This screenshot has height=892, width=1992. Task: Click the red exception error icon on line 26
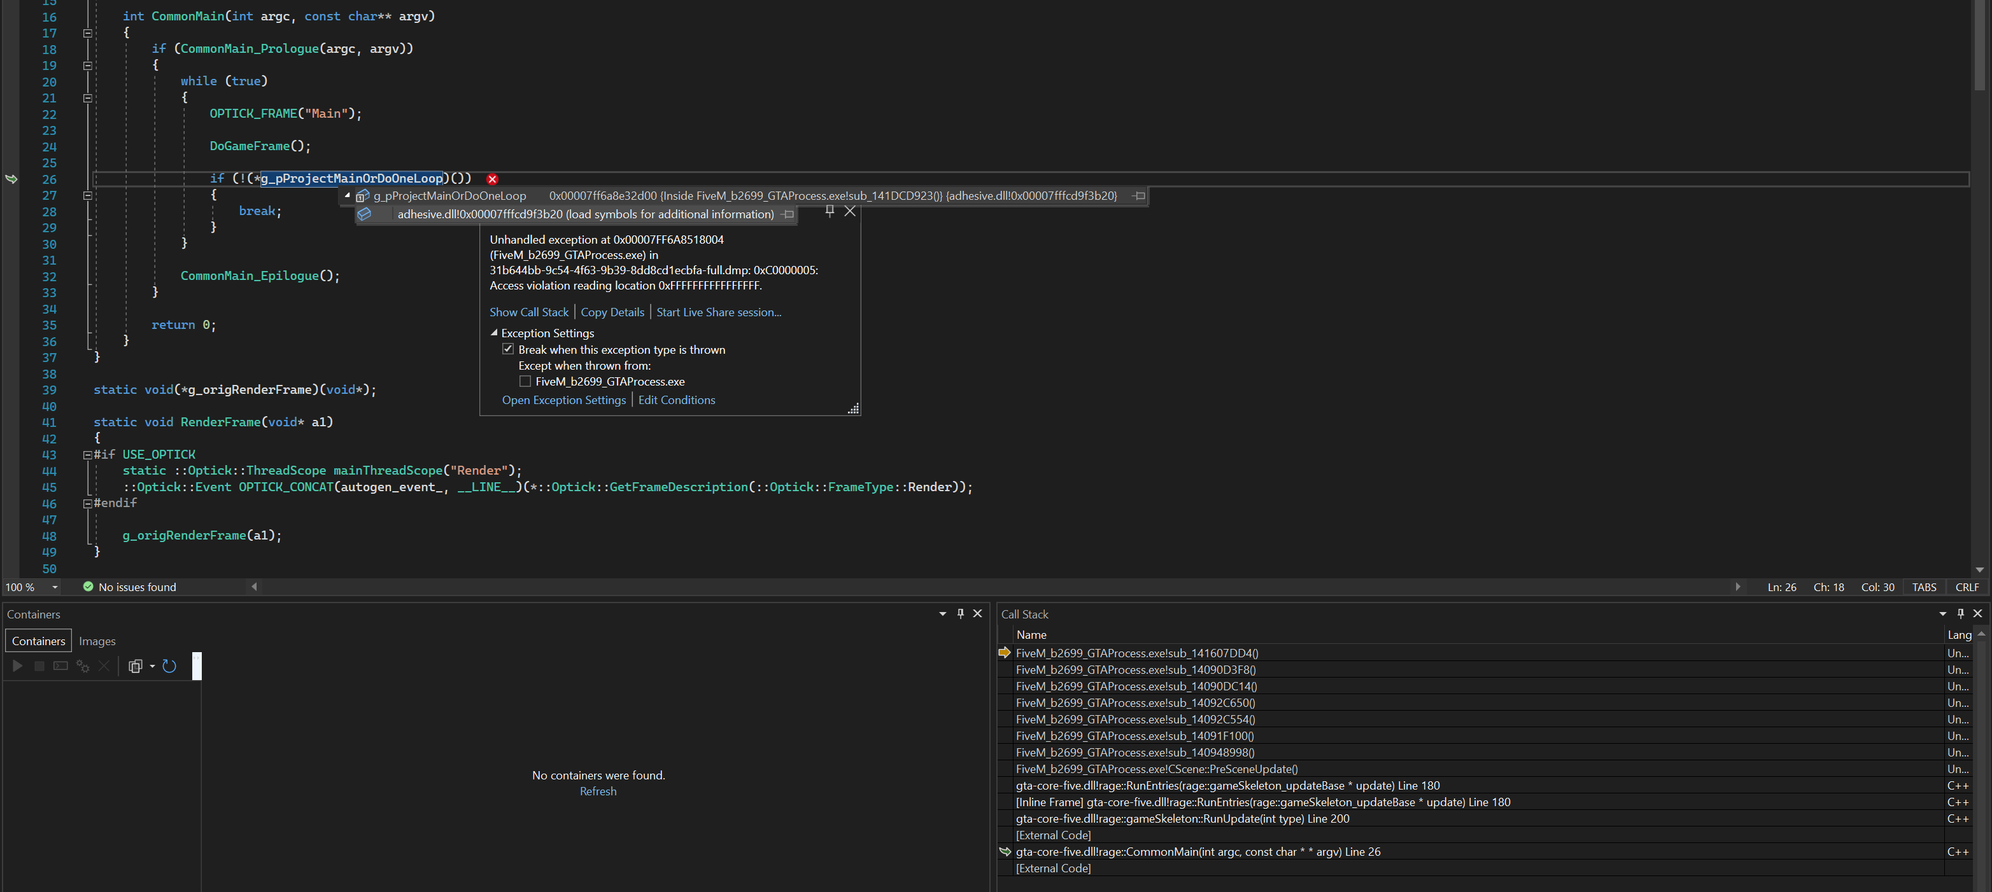tap(493, 179)
